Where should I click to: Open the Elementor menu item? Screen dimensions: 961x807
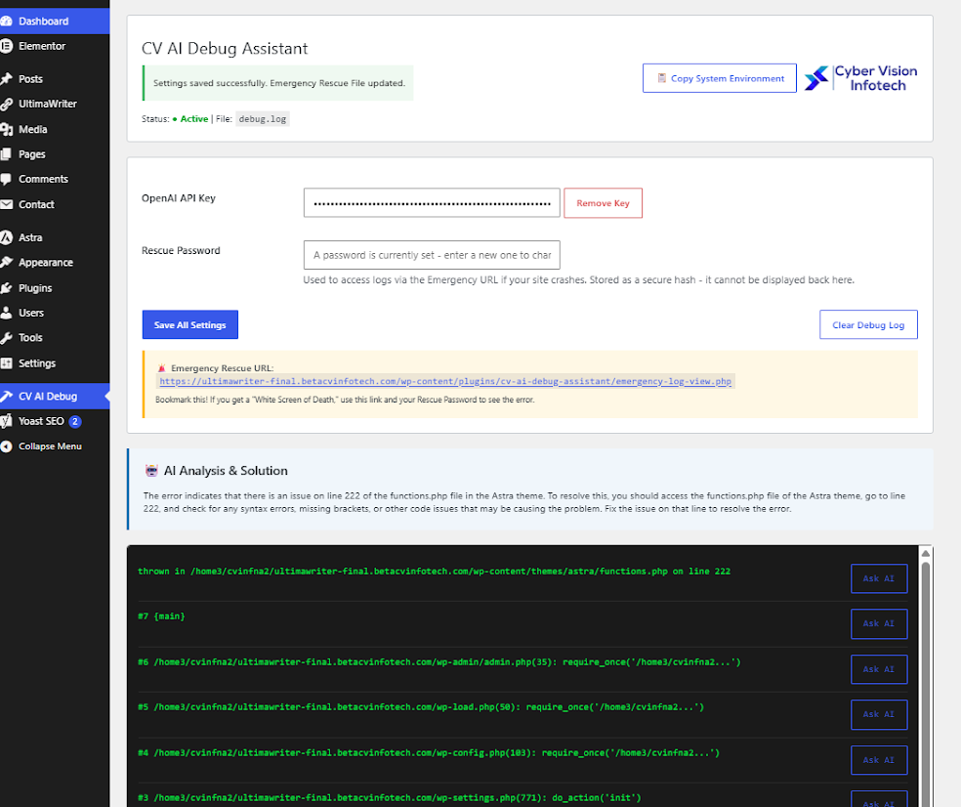point(55,46)
